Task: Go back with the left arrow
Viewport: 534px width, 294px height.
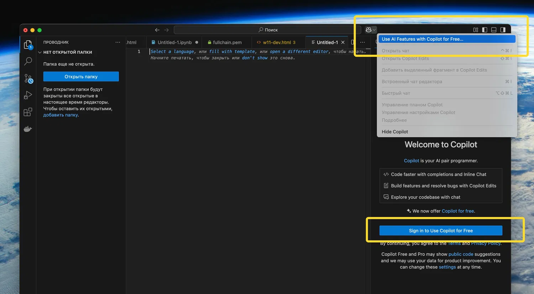Action: pyautogui.click(x=157, y=30)
